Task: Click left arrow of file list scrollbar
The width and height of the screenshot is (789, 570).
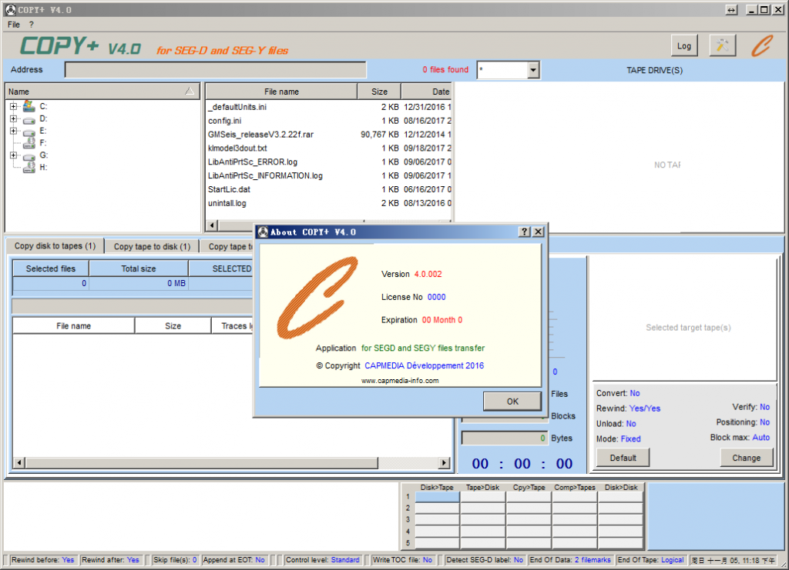Action: point(212,225)
